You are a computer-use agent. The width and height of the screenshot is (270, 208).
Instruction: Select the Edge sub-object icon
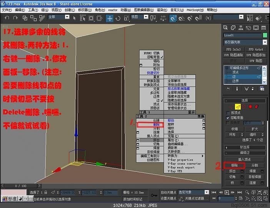pos(238,107)
